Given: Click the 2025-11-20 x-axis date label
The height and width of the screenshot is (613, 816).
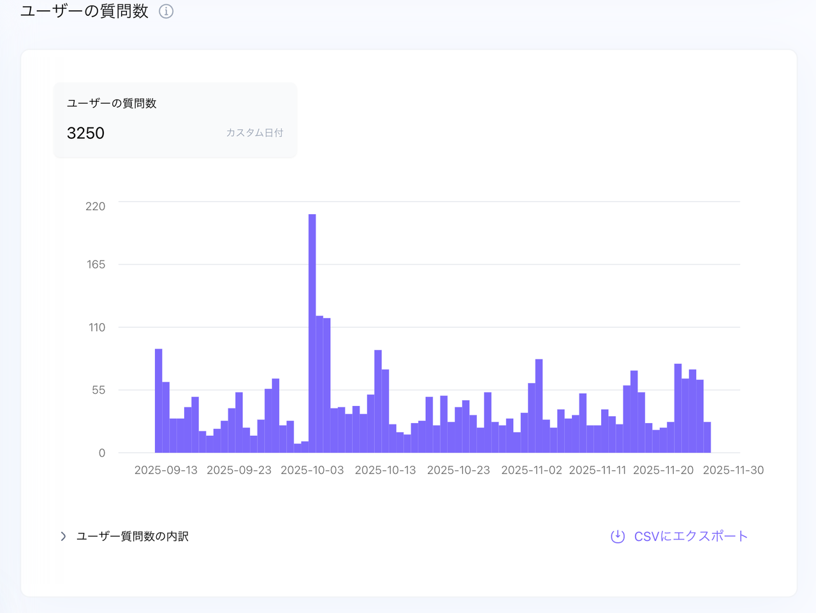Looking at the screenshot, I should pos(663,470).
